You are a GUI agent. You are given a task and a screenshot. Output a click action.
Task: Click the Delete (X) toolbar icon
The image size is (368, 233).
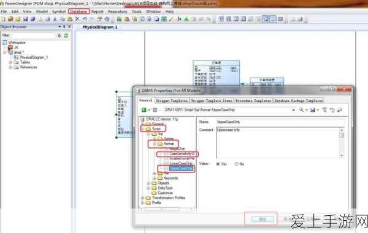(77, 19)
